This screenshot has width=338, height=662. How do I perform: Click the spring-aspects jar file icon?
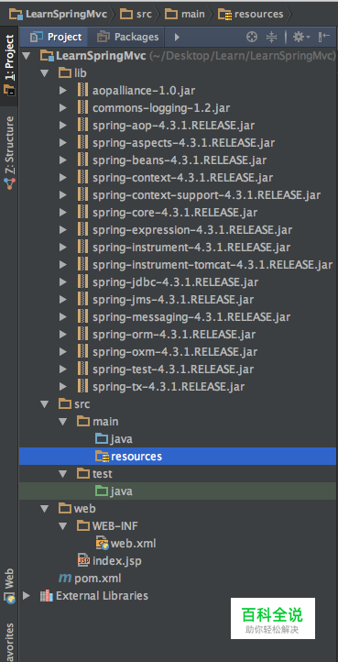(83, 143)
